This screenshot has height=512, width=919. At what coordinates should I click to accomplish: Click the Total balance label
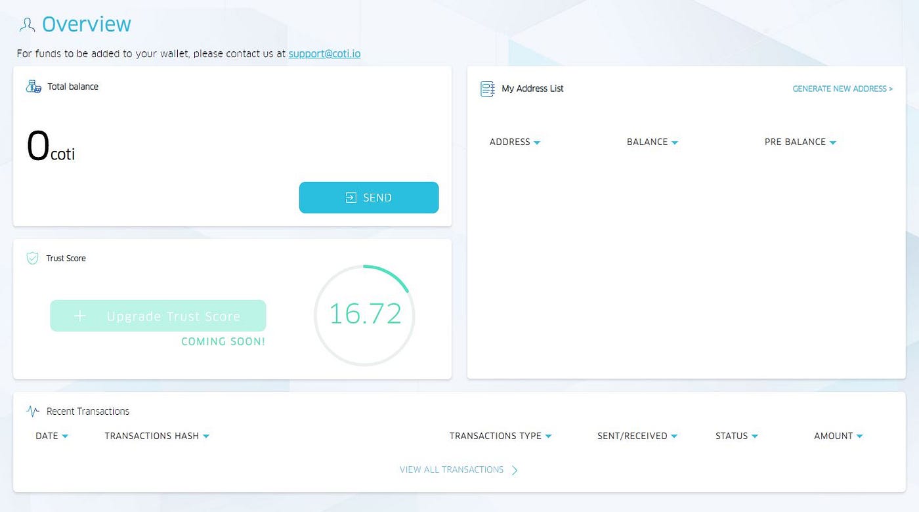(x=73, y=87)
